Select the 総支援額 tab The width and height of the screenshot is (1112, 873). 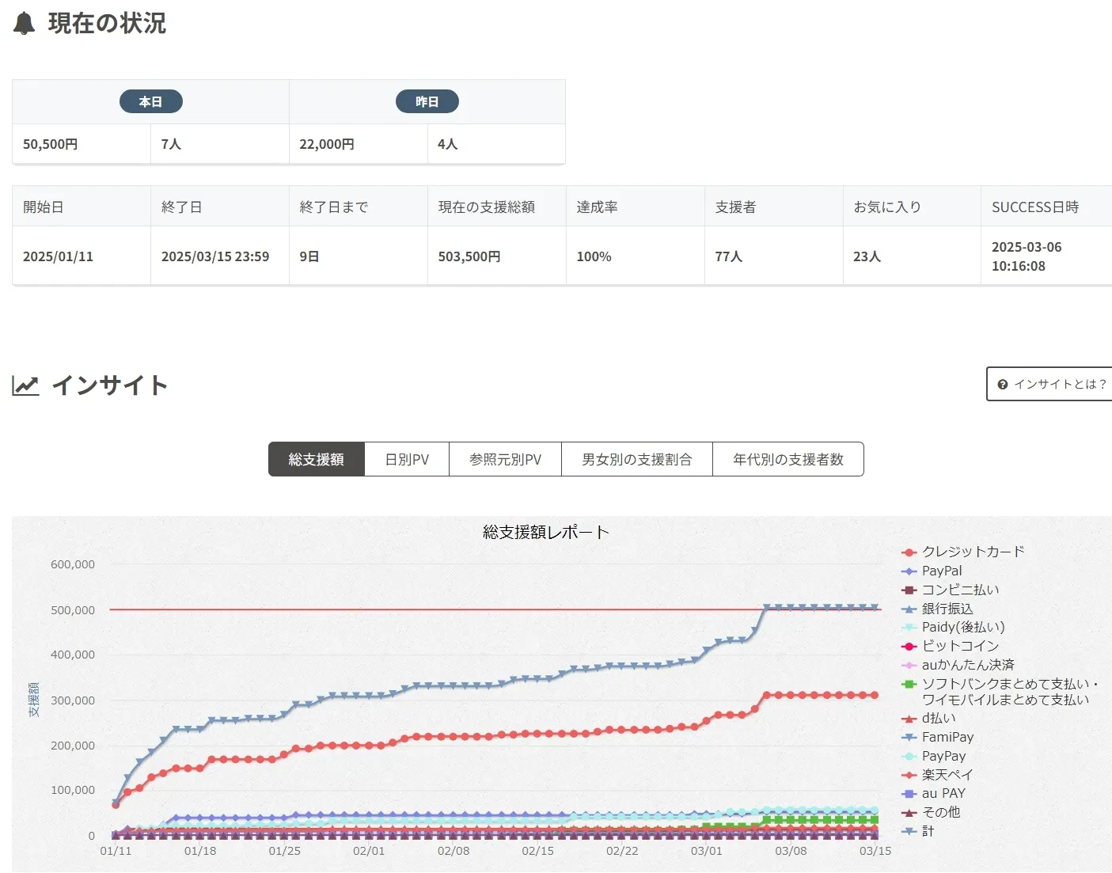[x=317, y=460]
